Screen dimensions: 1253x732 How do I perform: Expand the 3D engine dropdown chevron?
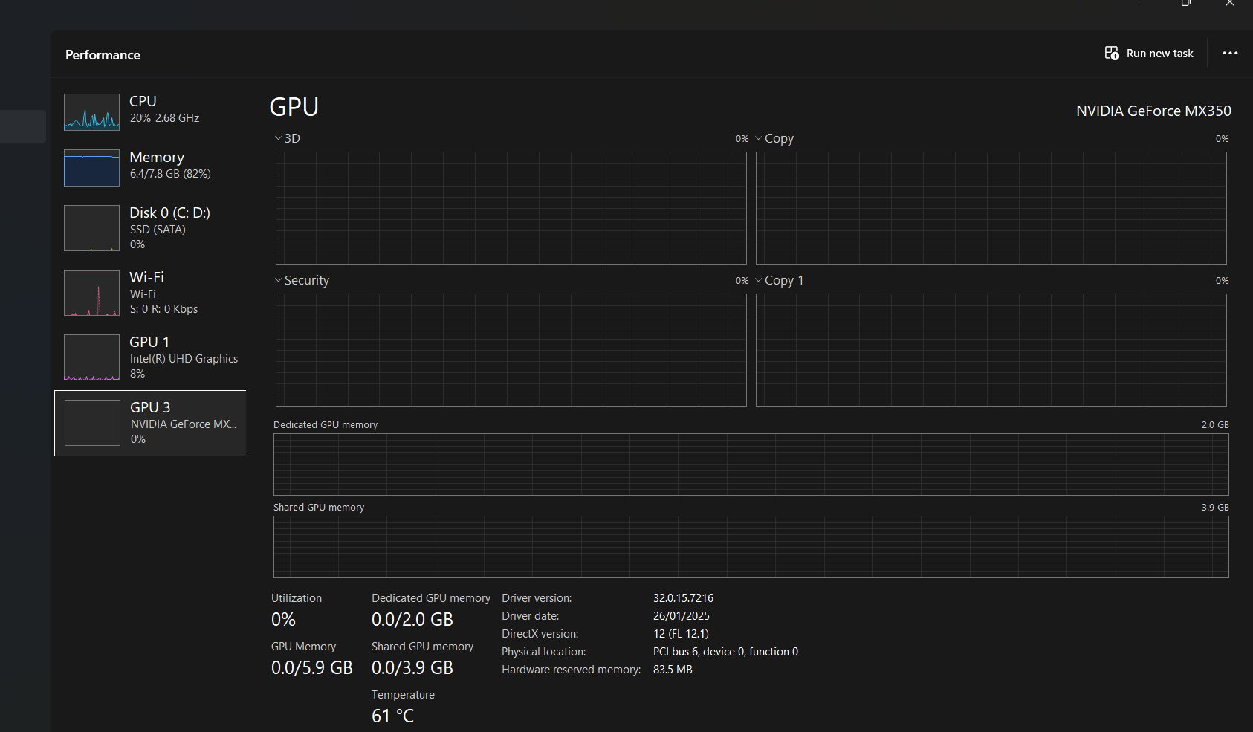[x=279, y=138]
